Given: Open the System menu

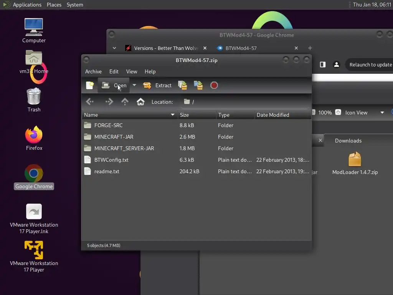Looking at the screenshot, I should pos(75,5).
